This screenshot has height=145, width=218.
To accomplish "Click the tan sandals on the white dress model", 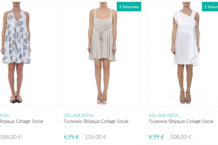I will point(185,99).
